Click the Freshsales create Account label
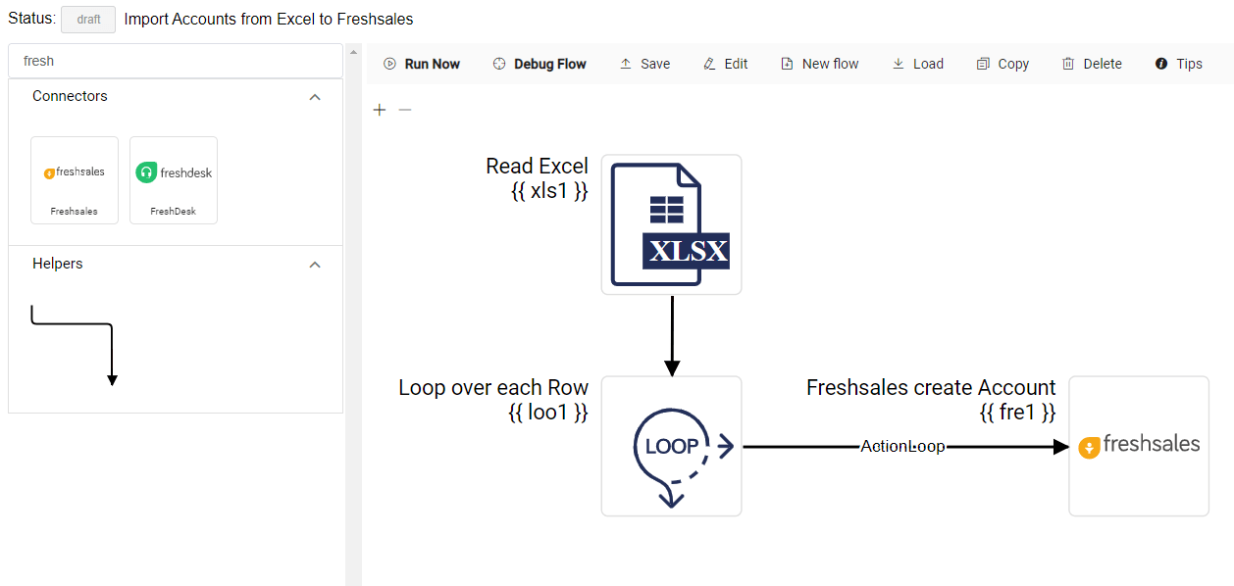The height and width of the screenshot is (586, 1234). point(931,388)
